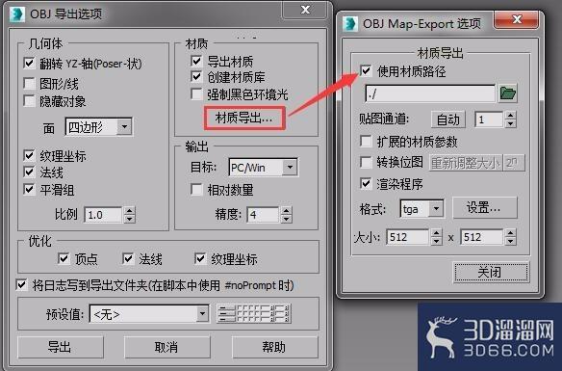Decrease the 贴图通道 spinner value

510,123
